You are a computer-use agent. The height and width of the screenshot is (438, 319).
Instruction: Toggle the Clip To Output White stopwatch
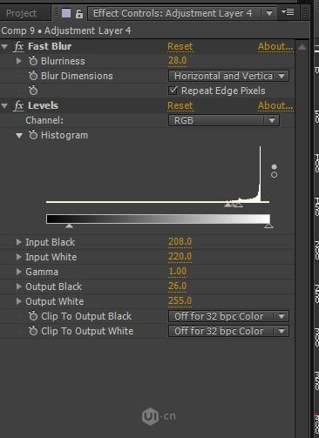(x=33, y=331)
